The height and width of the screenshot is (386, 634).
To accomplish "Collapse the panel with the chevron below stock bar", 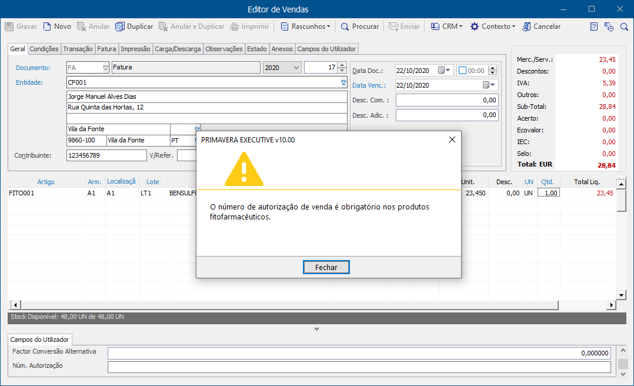I will 316,329.
